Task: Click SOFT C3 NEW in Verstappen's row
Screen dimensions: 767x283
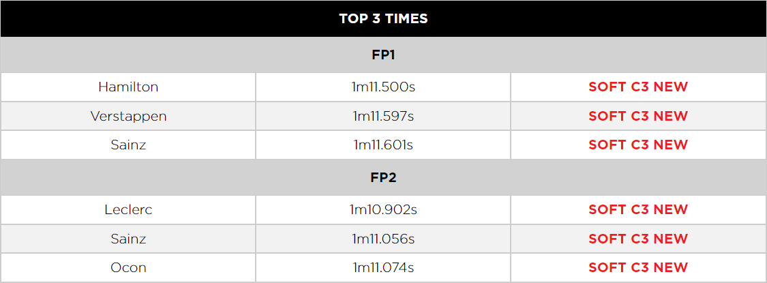Action: pyautogui.click(x=638, y=116)
